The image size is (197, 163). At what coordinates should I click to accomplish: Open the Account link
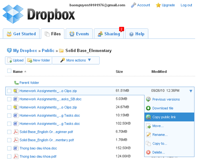coord(143,5)
